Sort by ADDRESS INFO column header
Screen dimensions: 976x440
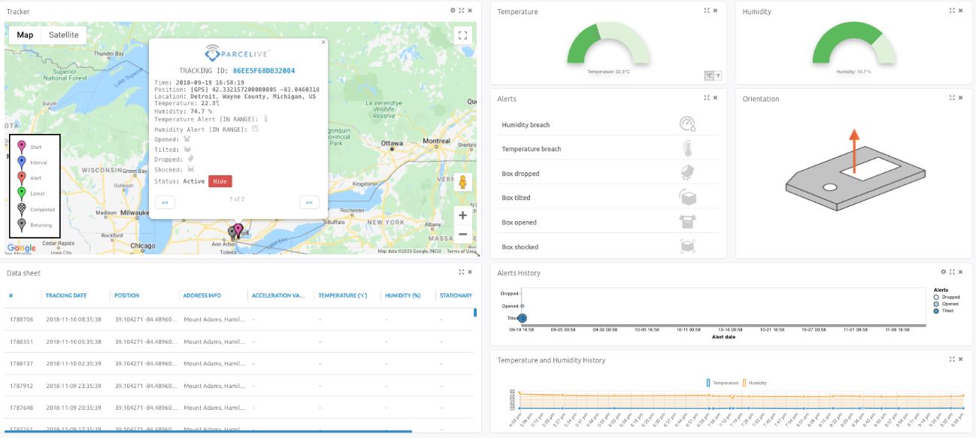pyautogui.click(x=202, y=296)
